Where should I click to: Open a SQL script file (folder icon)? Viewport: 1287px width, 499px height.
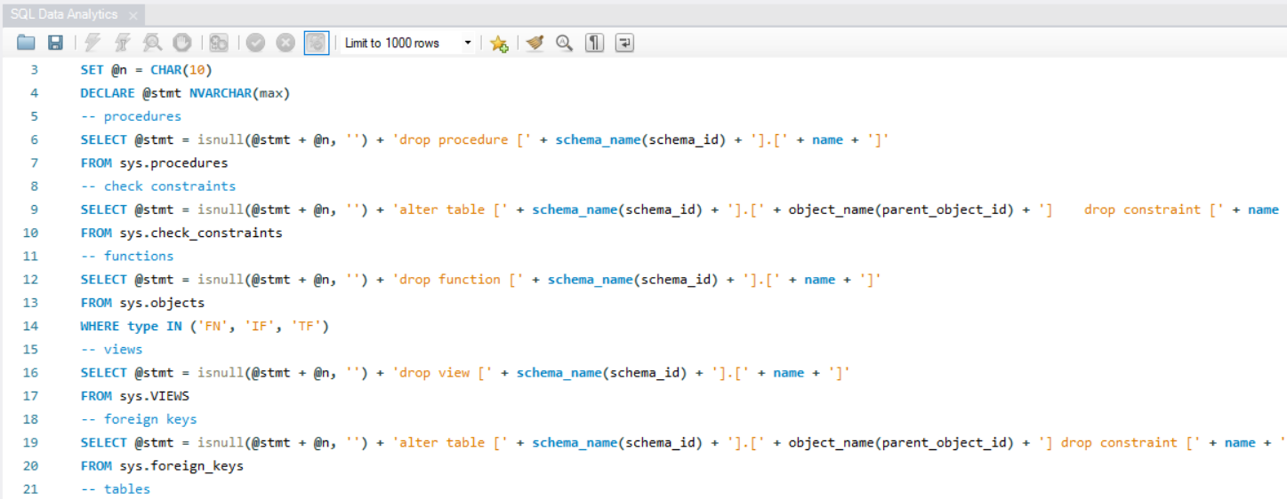point(26,43)
